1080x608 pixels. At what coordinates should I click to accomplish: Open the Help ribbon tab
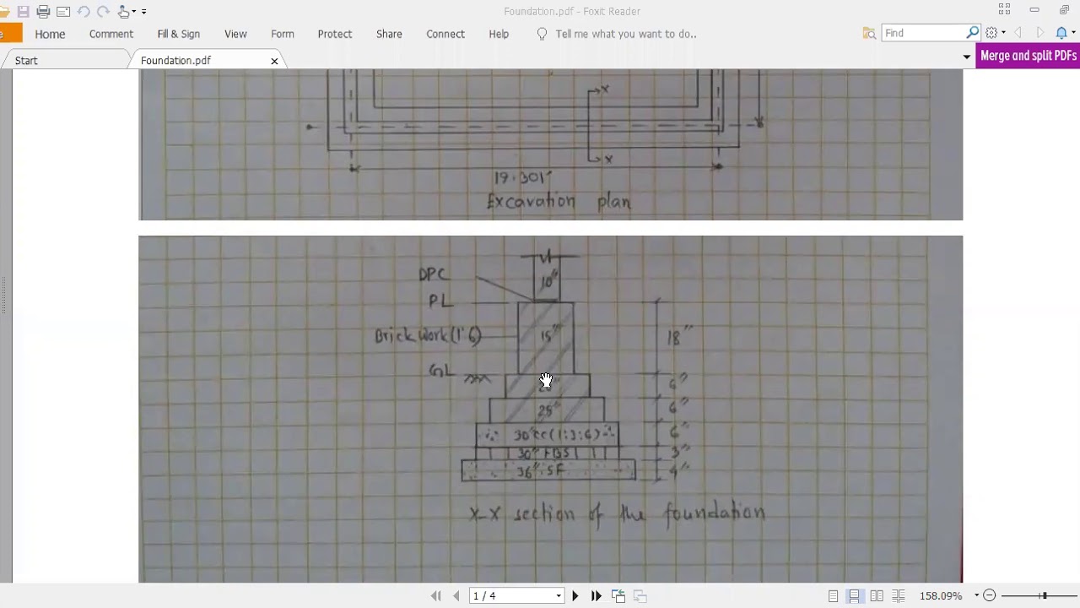point(499,34)
